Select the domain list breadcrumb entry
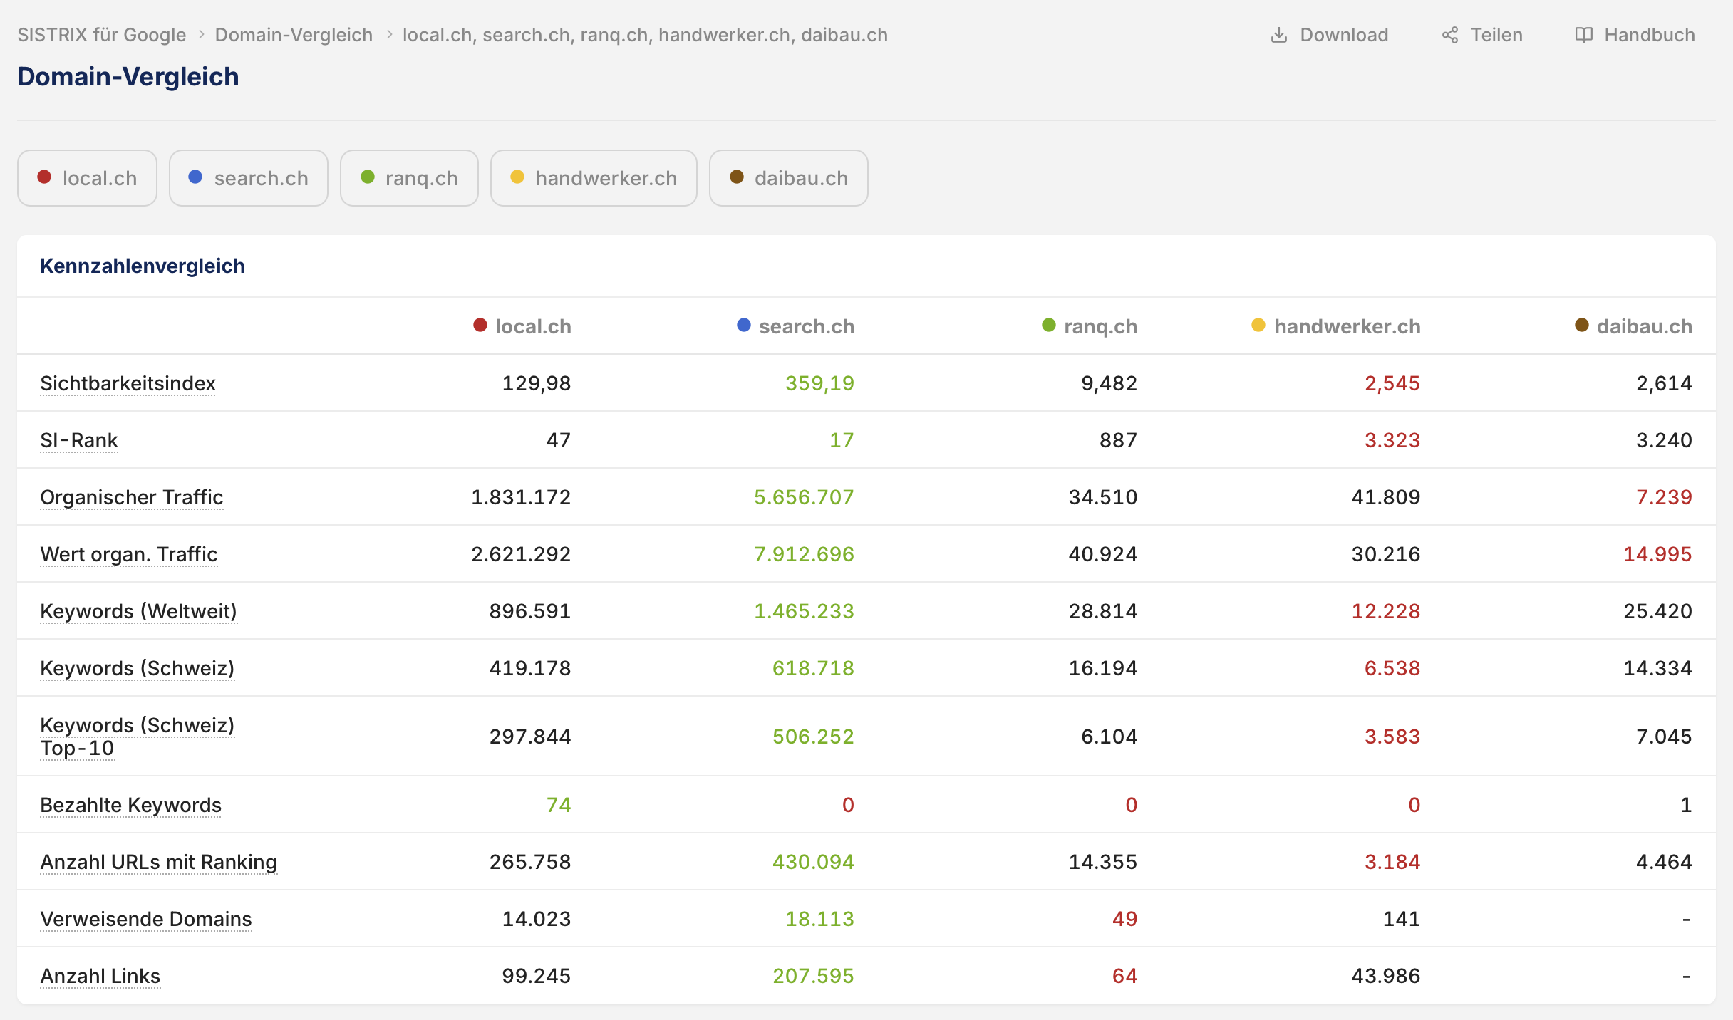Viewport: 1733px width, 1020px height. pyautogui.click(x=645, y=35)
